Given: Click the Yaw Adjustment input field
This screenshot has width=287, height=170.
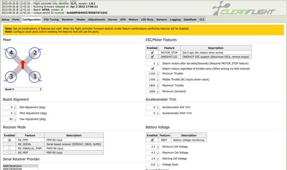Looking at the screenshot, I should (x=9, y=119).
